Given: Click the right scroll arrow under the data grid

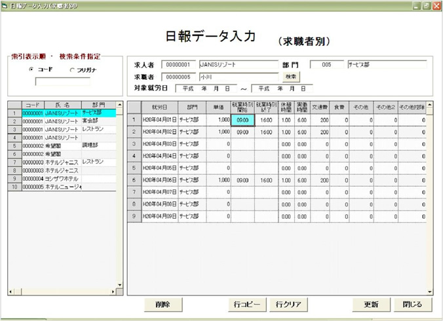Looking at the screenshot, I should (x=421, y=291).
